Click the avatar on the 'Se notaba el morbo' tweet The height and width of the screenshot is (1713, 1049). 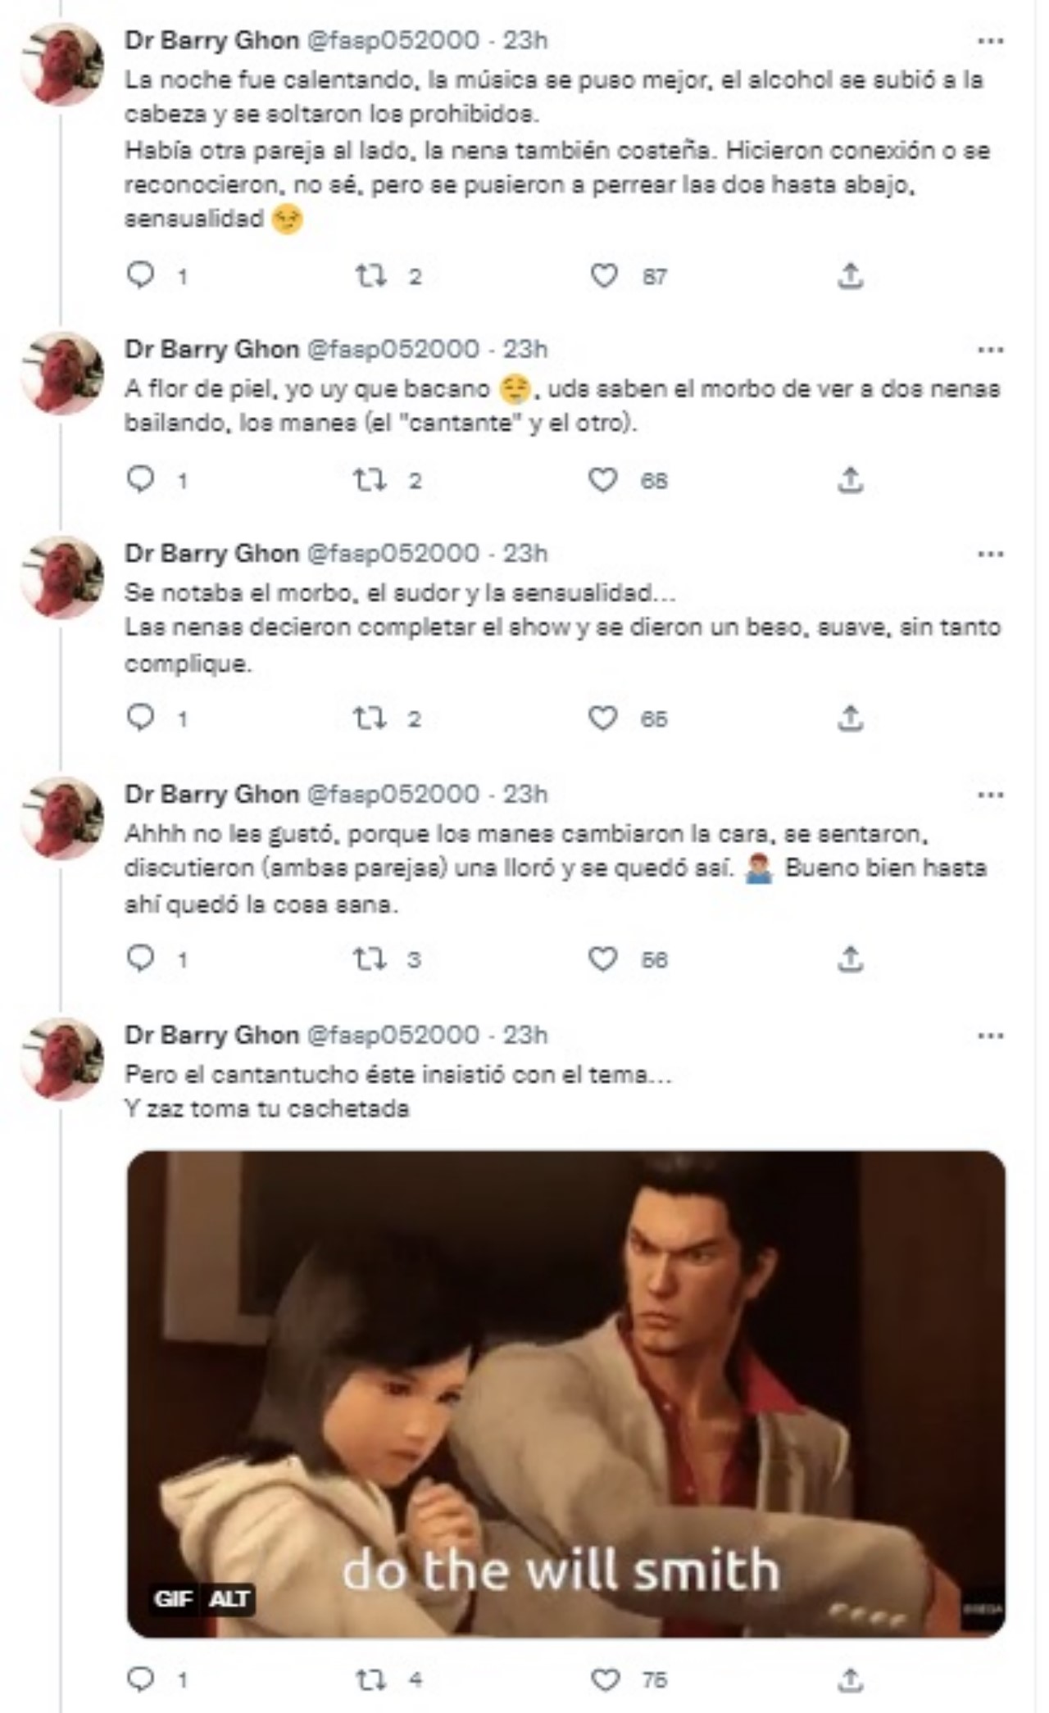coord(63,577)
